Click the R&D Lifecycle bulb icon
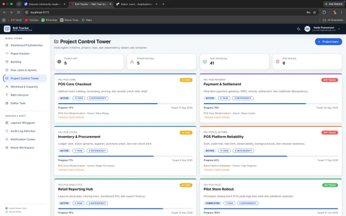This screenshot has height=216, width=346. [6, 95]
